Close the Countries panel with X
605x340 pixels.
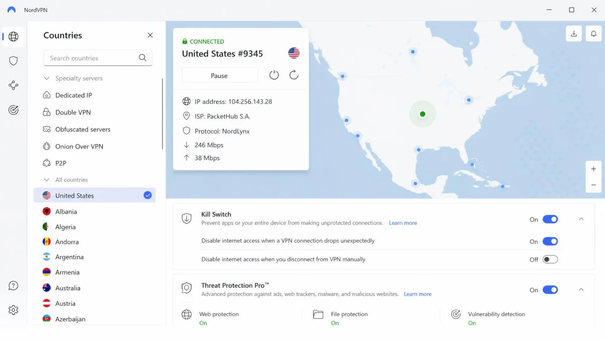[x=150, y=35]
